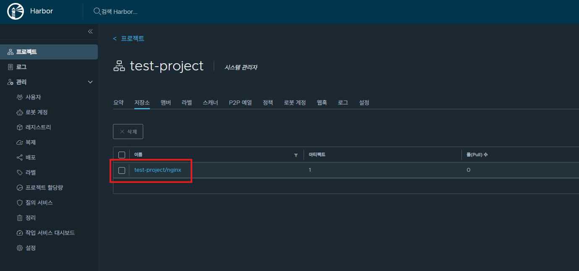This screenshot has height=271, width=579.
Task: Open 질의 서비스 in the sidebar
Action: click(39, 203)
